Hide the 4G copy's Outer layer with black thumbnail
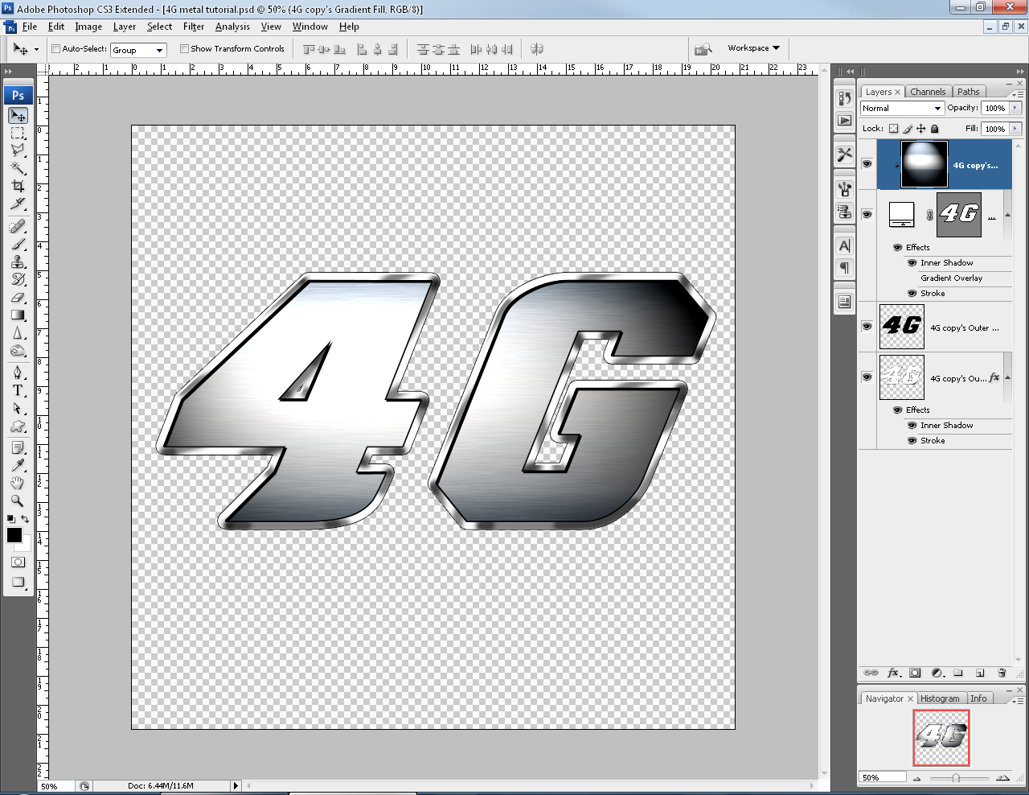Screen dimensions: 1029x795 click(x=867, y=327)
